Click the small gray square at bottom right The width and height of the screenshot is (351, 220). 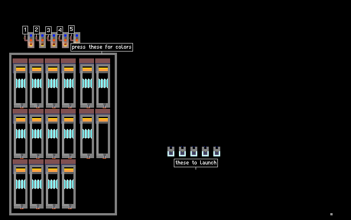click(331, 214)
